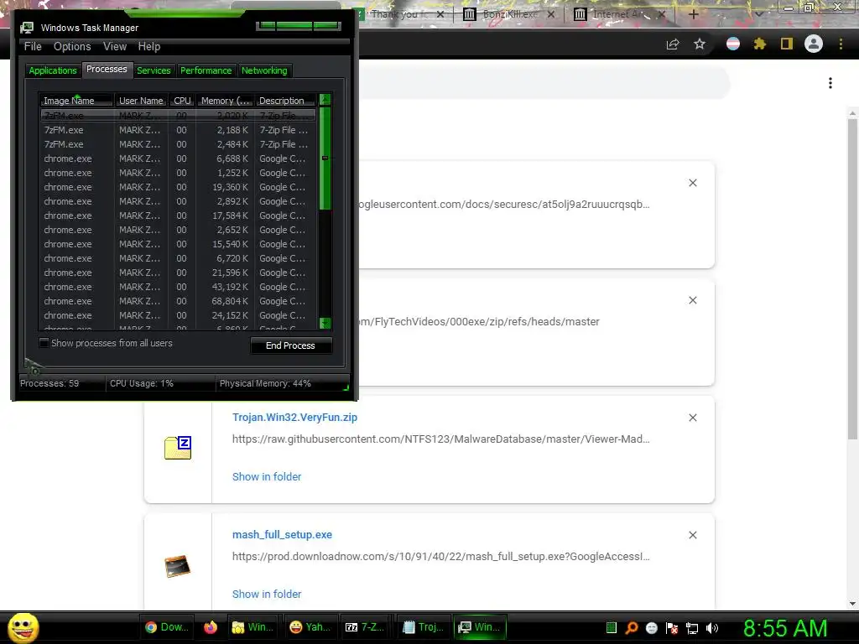The image size is (859, 644).
Task: Select the Processes tab
Action: click(107, 70)
